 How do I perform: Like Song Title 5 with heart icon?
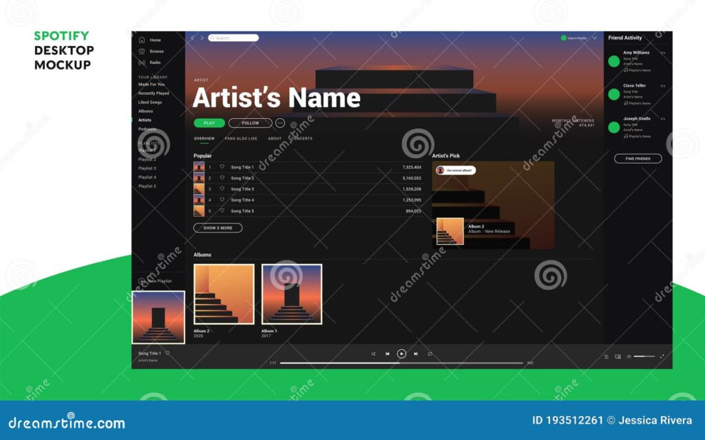click(x=222, y=210)
